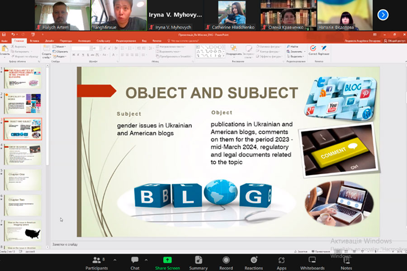Viewport: 407px width, 271px height.
Task: Expand the Participants options caret
Action: [114, 260]
